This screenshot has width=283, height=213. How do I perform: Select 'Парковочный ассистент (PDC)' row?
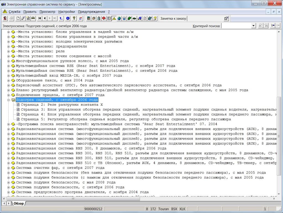[119, 86]
